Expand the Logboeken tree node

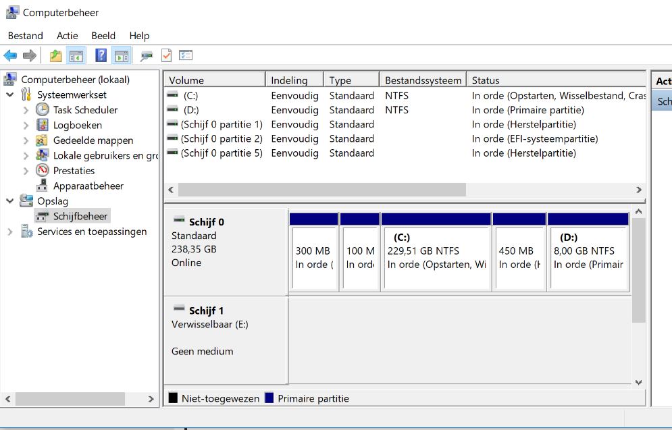pyautogui.click(x=26, y=125)
